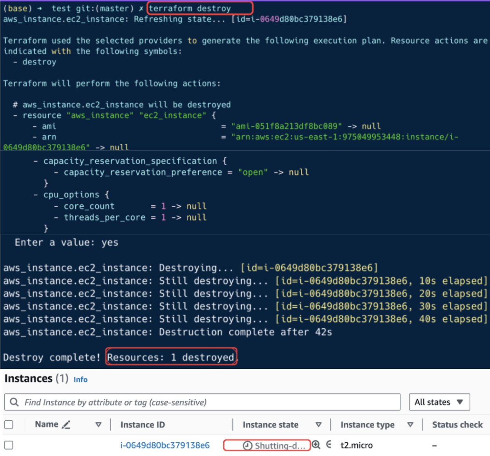The height and width of the screenshot is (456, 490).
Task: Click the 'Enter a value: yes' prompt line
Action: [x=66, y=243]
